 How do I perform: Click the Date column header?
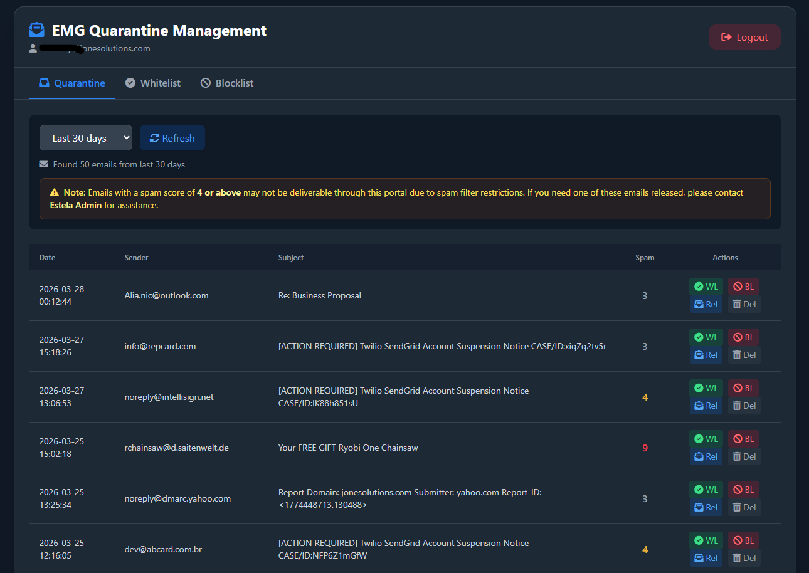coord(47,258)
